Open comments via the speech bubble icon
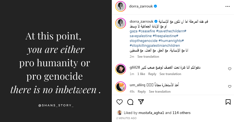 pos(130,102)
